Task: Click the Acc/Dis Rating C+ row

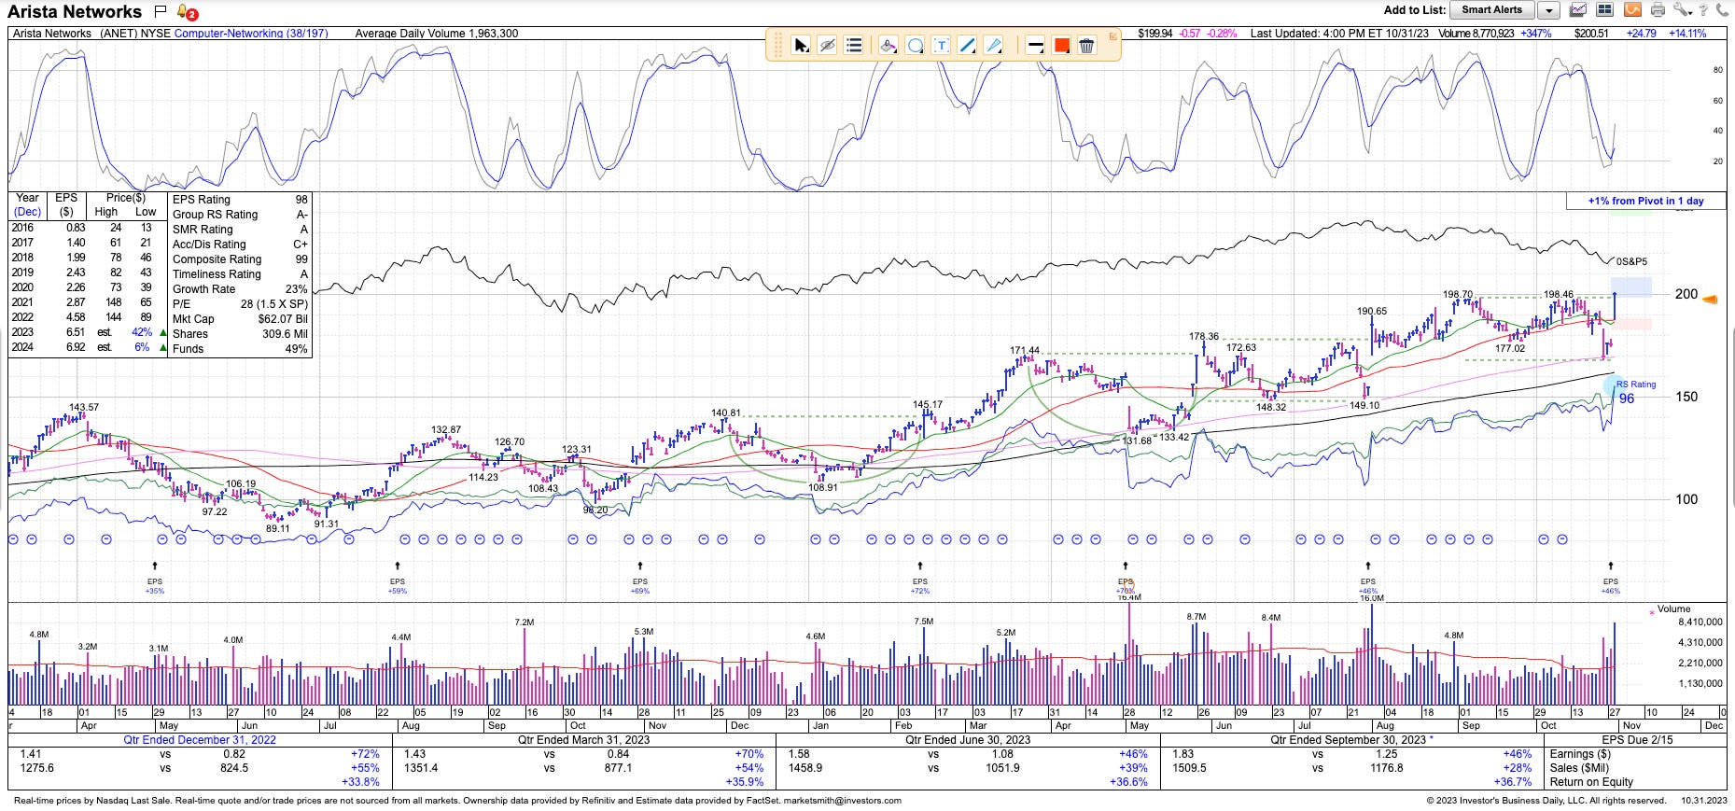Action: pos(240,245)
